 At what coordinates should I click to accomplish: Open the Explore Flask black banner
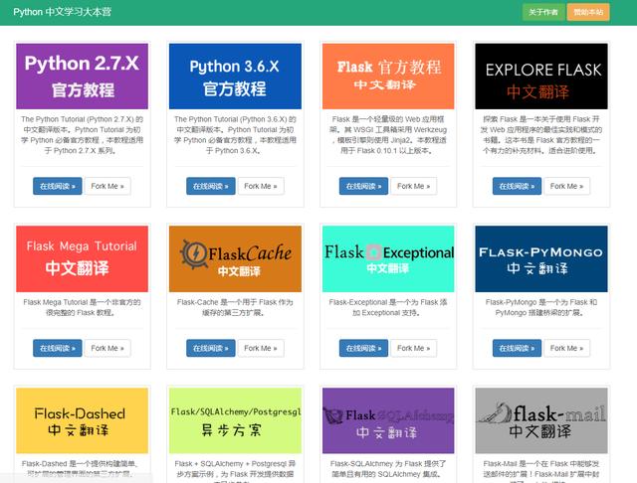(x=541, y=77)
